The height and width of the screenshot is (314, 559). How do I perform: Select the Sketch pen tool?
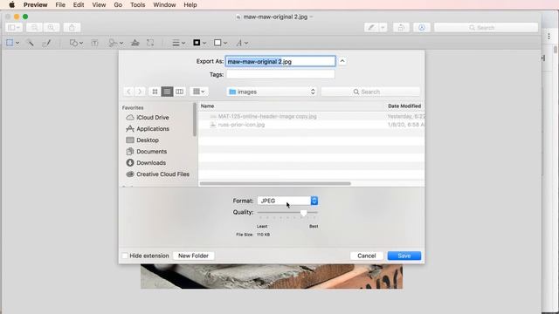tap(46, 43)
